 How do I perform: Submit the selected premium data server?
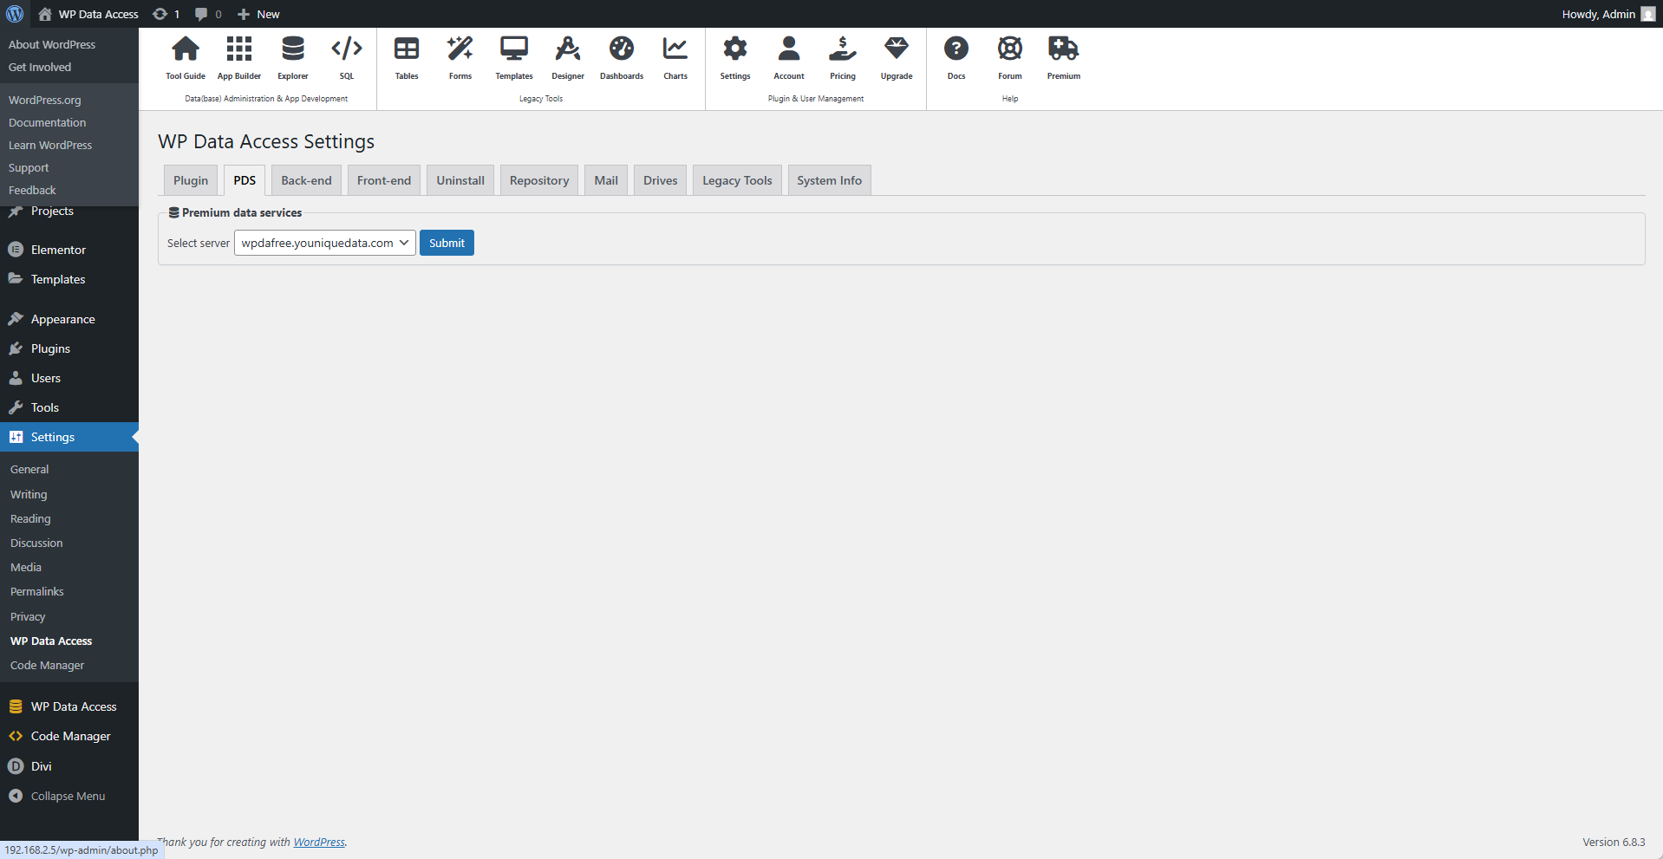446,243
